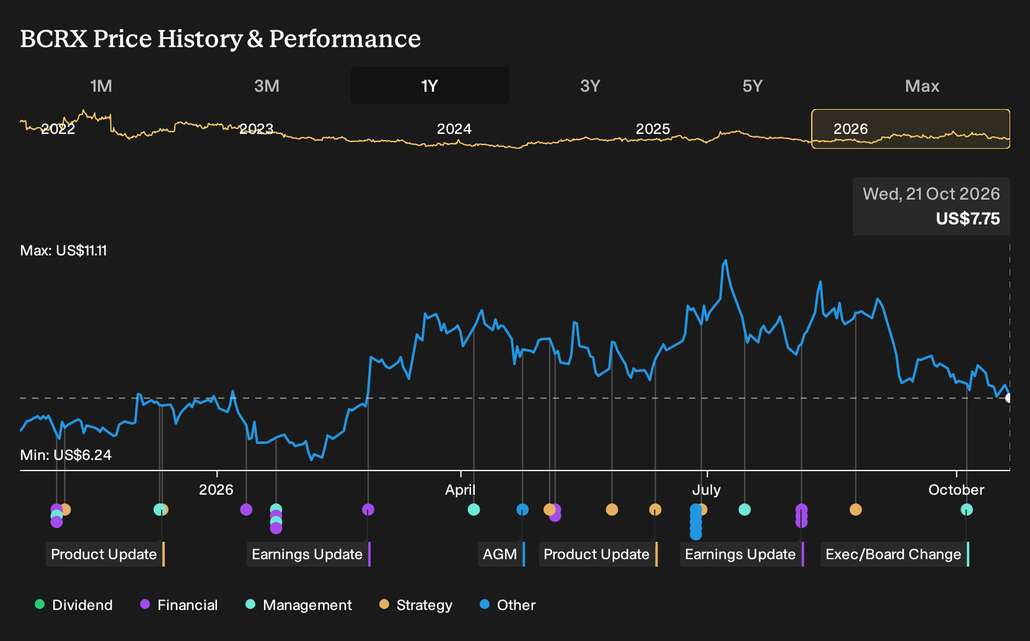Toggle the Dividend legend filter
Viewport: 1030px width, 641px height.
[x=74, y=605]
